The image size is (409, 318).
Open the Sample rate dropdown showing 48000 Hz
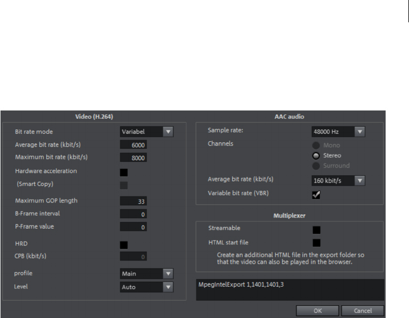pyautogui.click(x=338, y=132)
